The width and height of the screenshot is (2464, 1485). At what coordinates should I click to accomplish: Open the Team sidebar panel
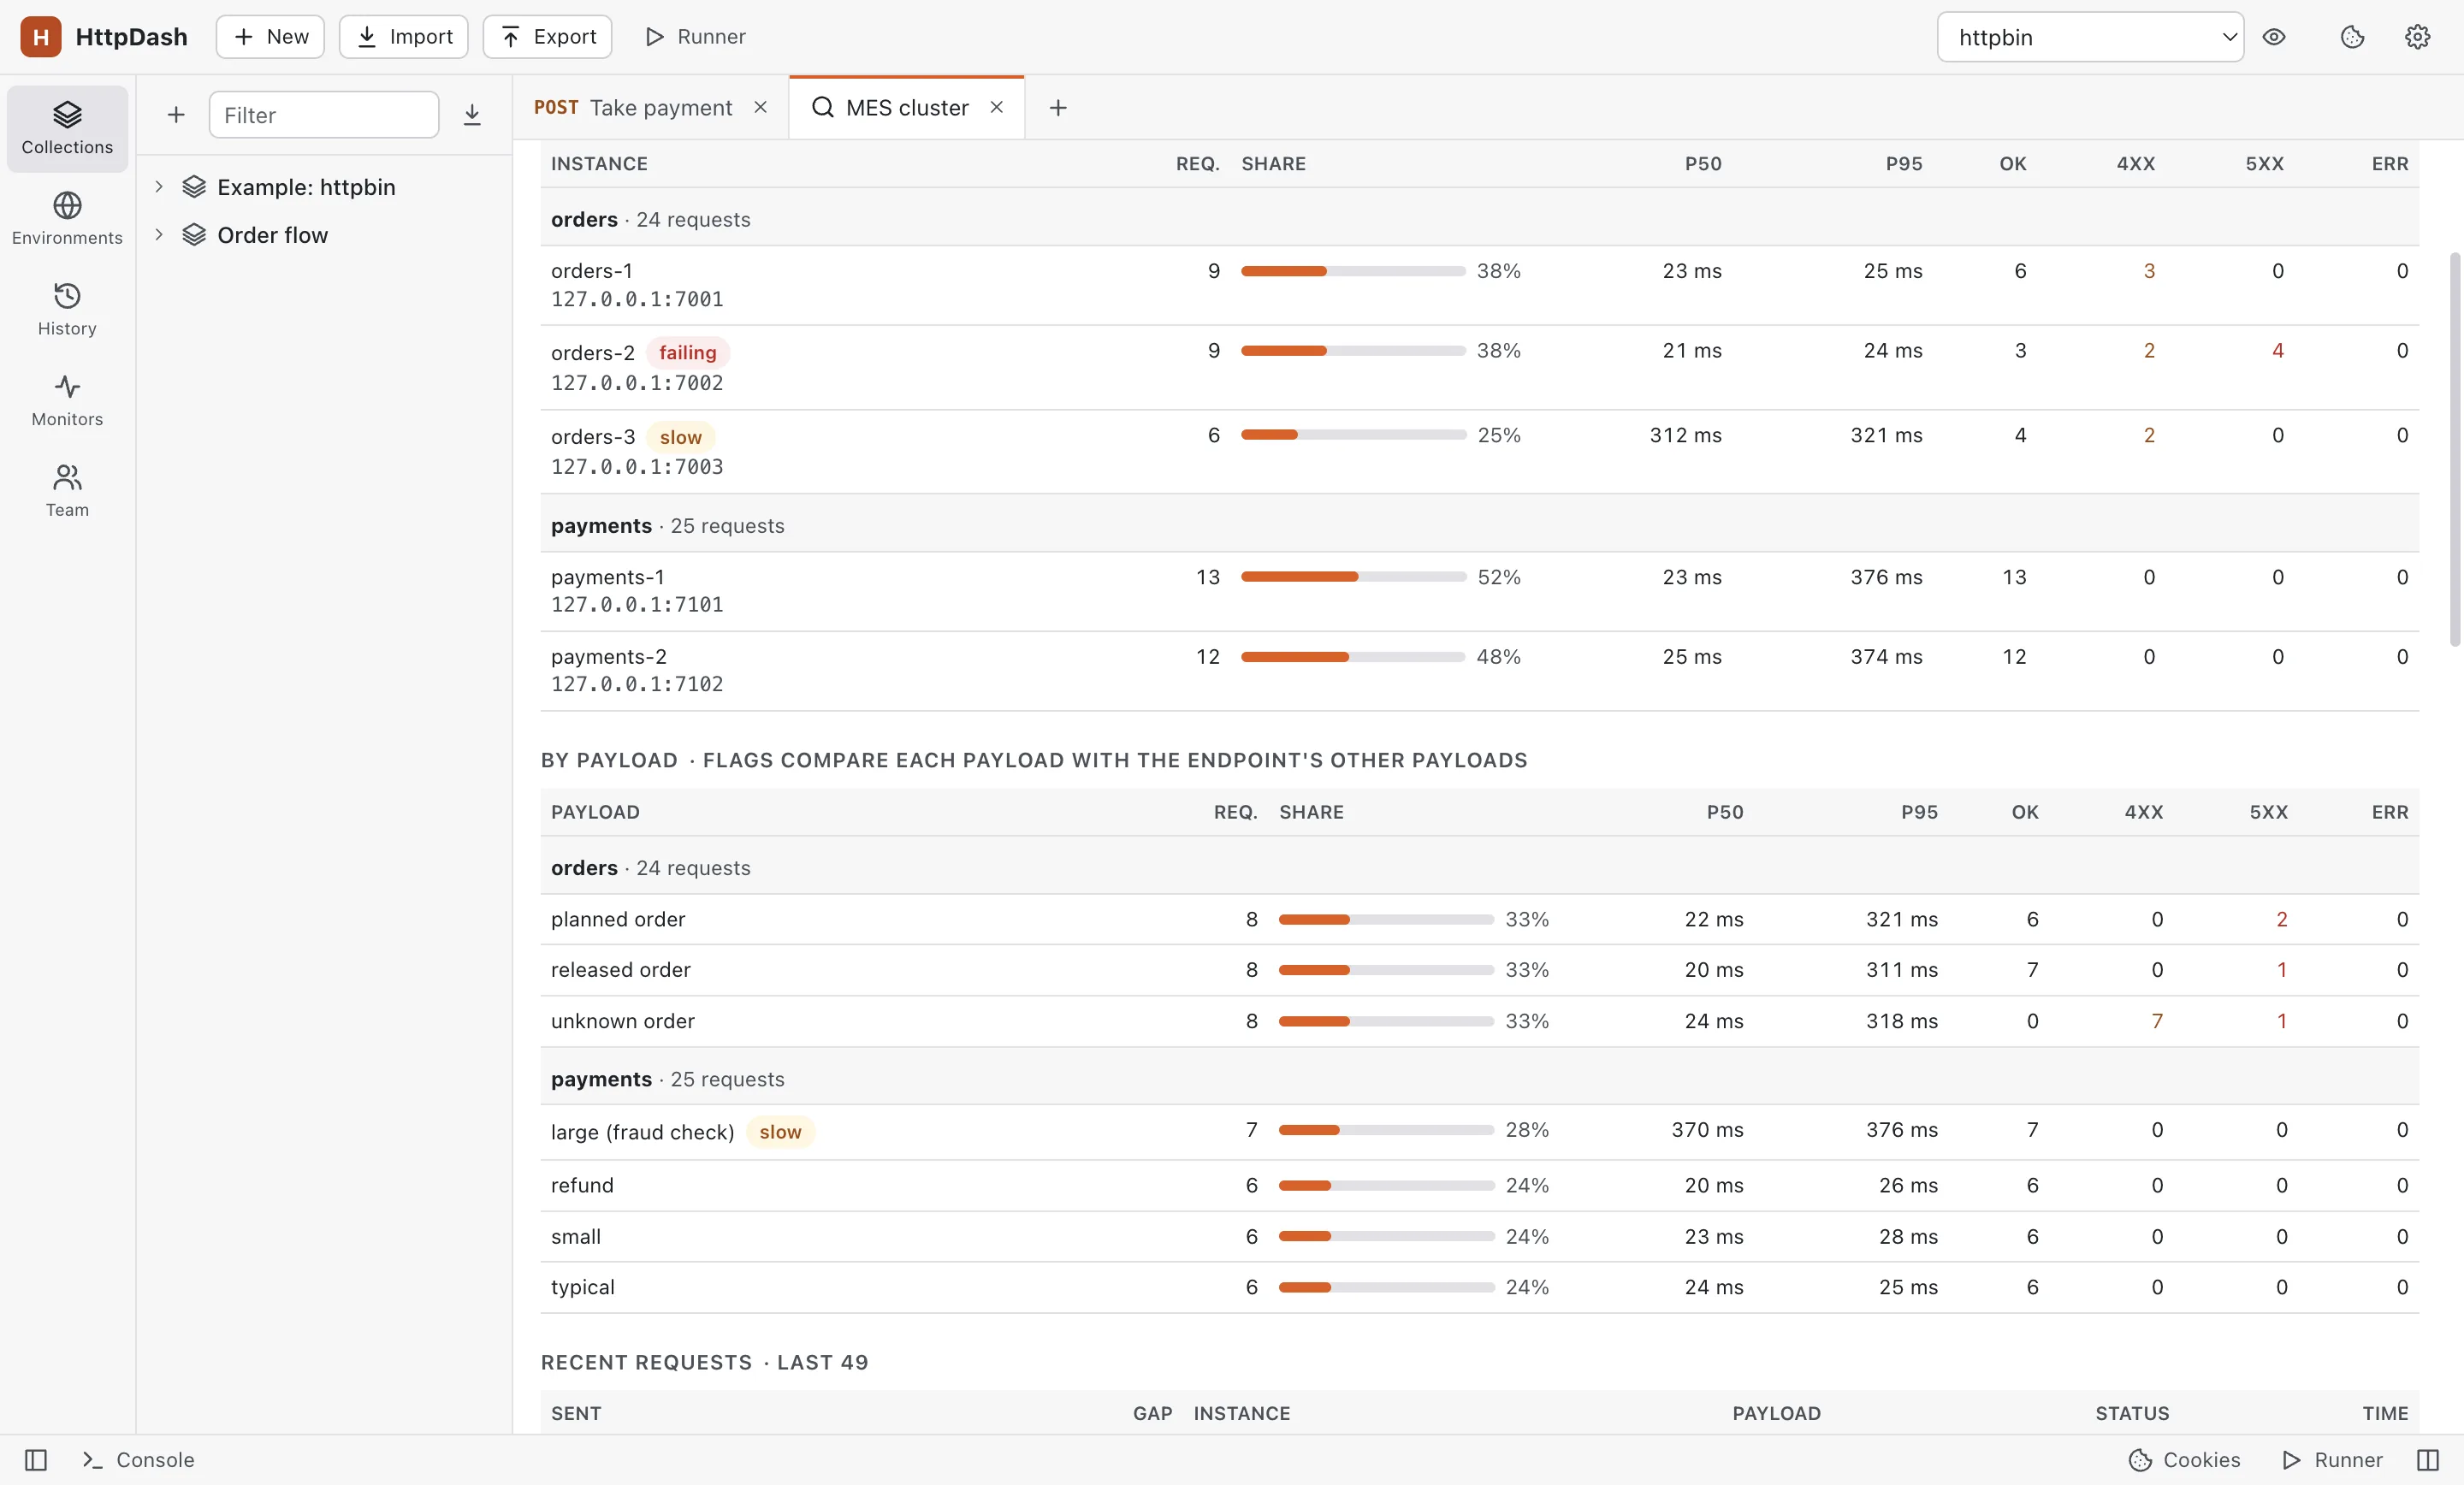coord(67,491)
